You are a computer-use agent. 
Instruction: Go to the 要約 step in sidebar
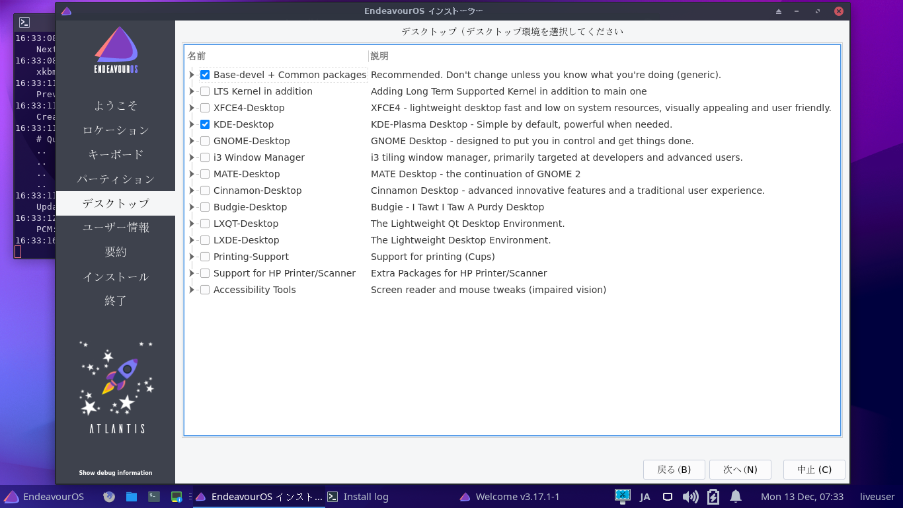116,252
